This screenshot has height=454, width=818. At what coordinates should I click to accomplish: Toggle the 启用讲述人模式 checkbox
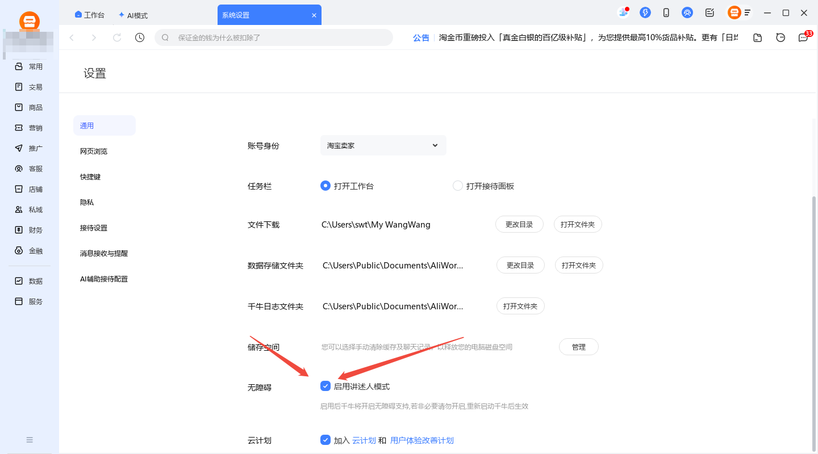pos(325,386)
